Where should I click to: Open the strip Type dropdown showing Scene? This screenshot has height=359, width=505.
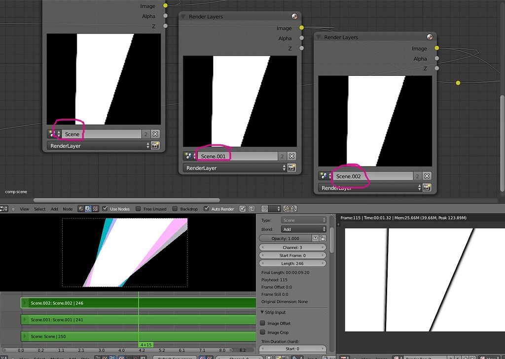coord(303,220)
